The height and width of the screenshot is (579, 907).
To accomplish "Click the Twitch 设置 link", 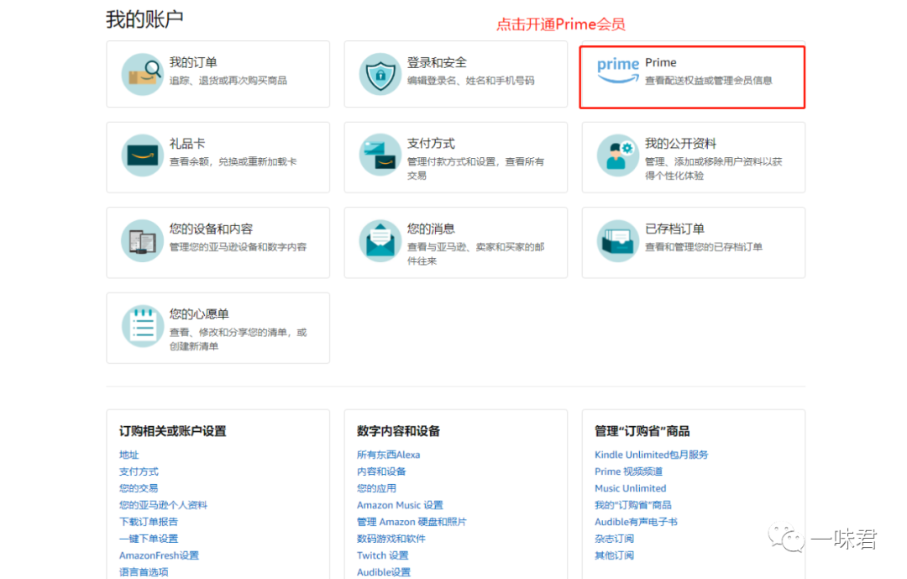I will pos(383,555).
